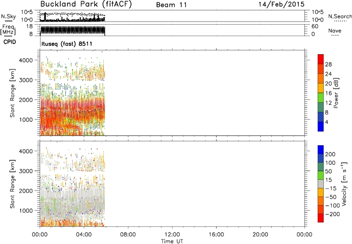
Task: Click the light green swatch in Power colorbar
Action: 321,98
